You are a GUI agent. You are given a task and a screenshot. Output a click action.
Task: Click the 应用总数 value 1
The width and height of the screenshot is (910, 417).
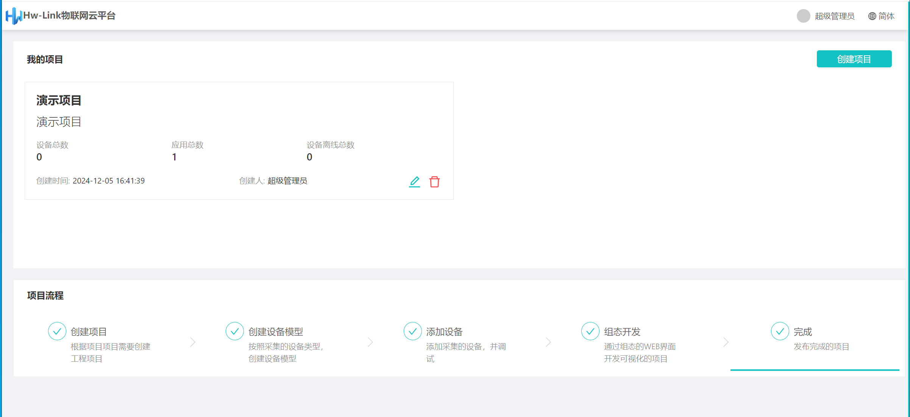174,157
